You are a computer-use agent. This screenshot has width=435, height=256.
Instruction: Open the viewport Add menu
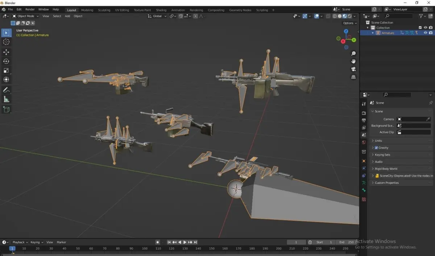click(67, 16)
